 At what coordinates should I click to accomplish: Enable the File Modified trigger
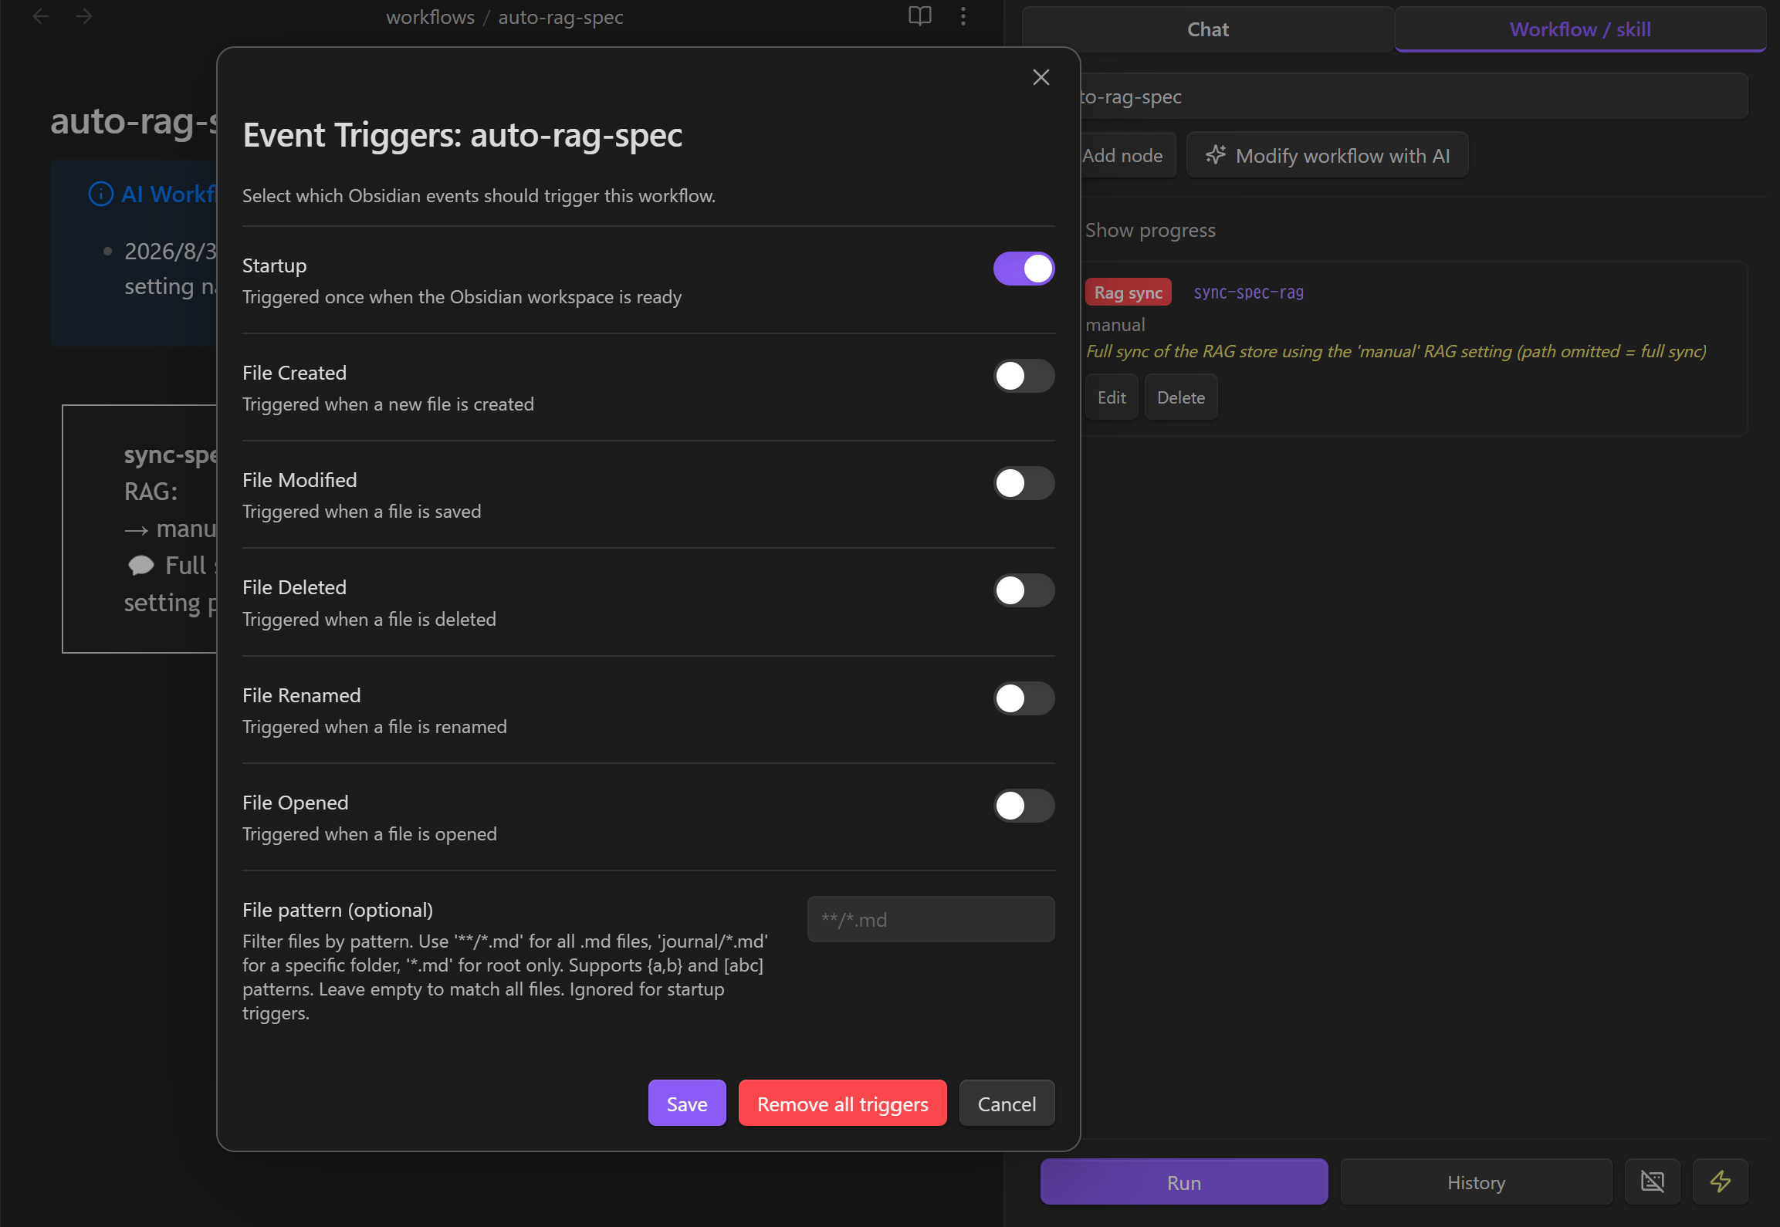pyautogui.click(x=1024, y=483)
